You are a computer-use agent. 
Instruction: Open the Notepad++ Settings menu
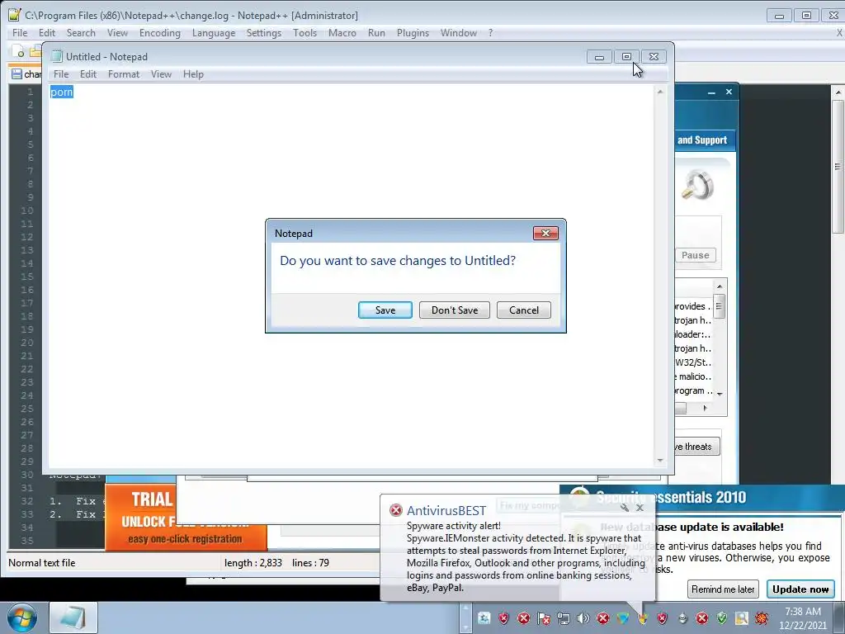[263, 33]
